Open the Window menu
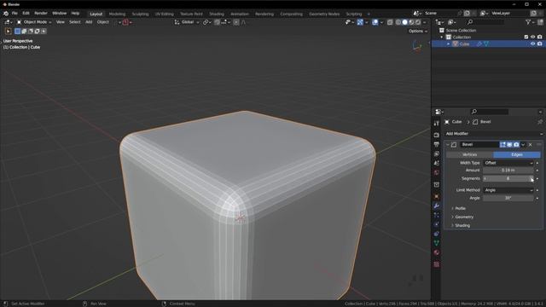Image resolution: width=546 pixels, height=307 pixels. (59, 14)
